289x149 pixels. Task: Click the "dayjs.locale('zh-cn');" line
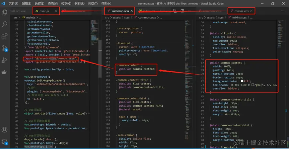click(x=41, y=139)
